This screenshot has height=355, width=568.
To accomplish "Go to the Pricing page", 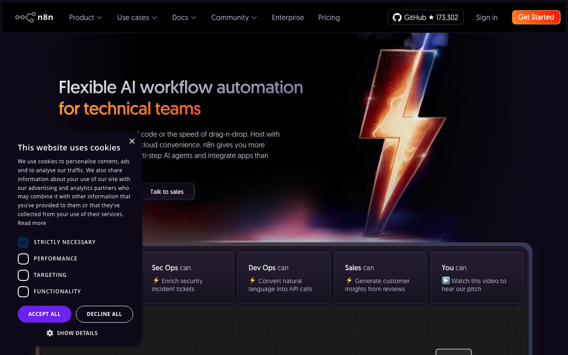I will 329,17.
